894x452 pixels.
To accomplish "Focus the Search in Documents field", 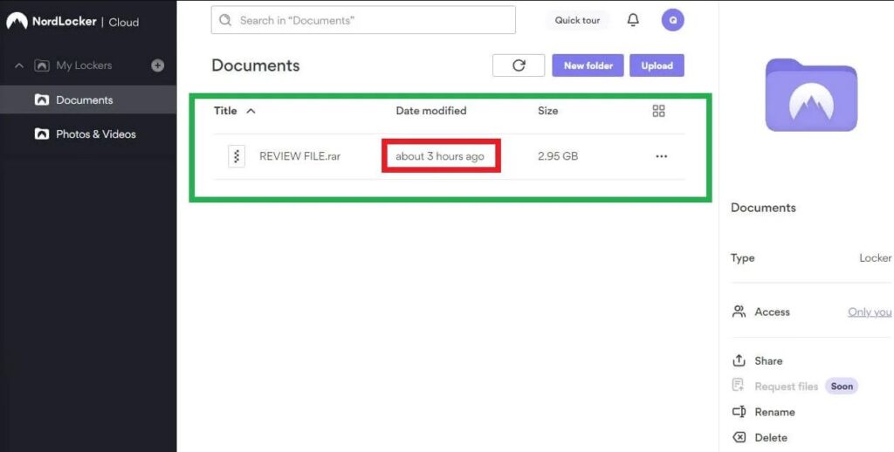I will (363, 20).
